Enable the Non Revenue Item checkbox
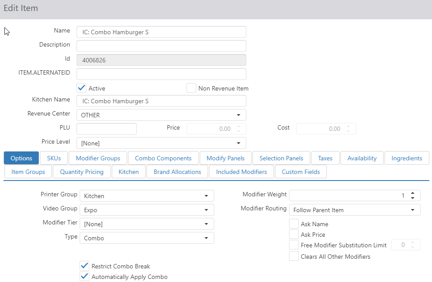 coord(191,88)
